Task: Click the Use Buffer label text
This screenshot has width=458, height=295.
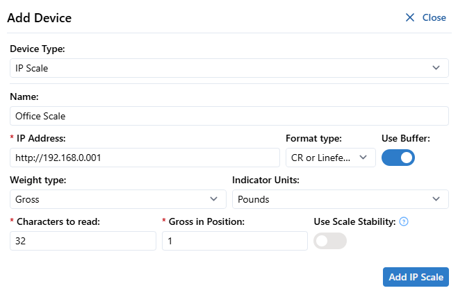Action: [406, 138]
